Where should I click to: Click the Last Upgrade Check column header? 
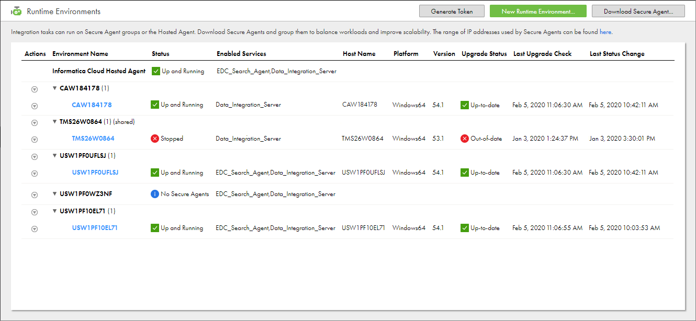click(543, 54)
